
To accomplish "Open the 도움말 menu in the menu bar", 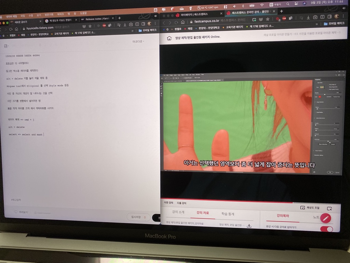I will pos(83,13).
